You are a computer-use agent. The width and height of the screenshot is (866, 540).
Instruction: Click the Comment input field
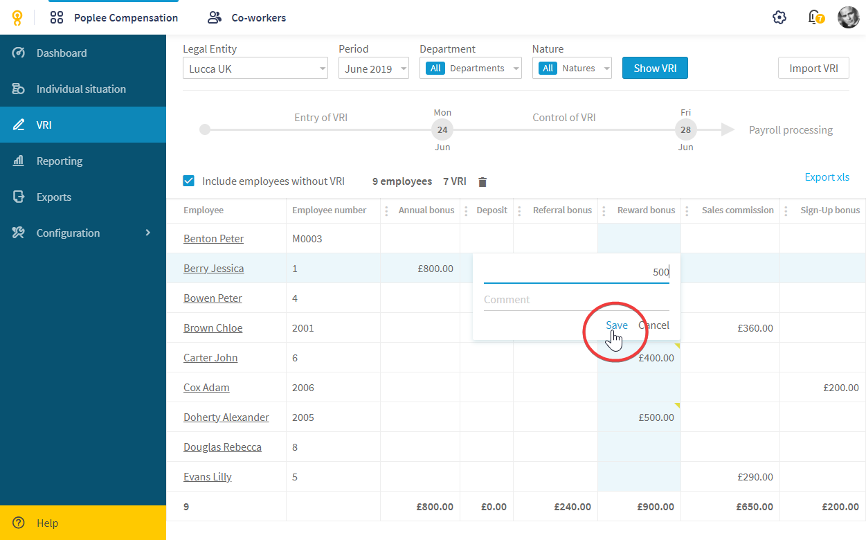coord(577,300)
